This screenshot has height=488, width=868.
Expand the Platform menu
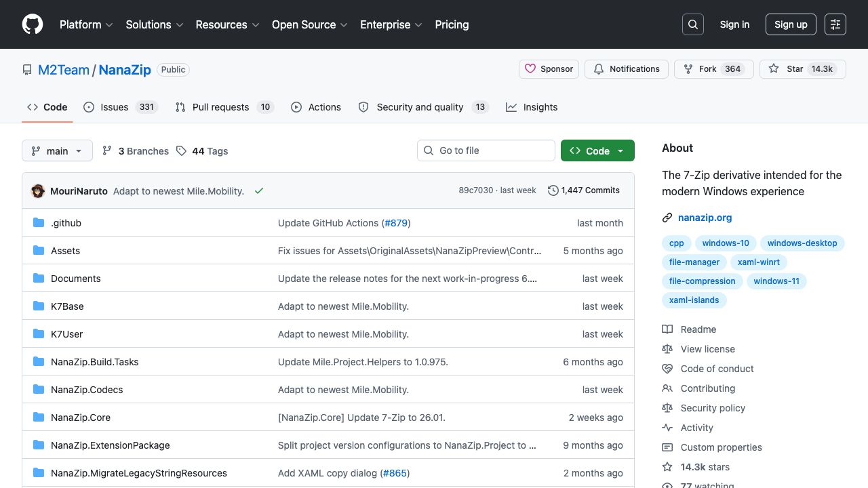click(x=86, y=24)
